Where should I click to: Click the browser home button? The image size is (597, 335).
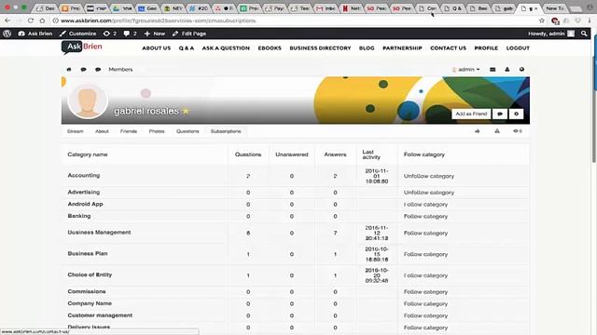pos(42,20)
